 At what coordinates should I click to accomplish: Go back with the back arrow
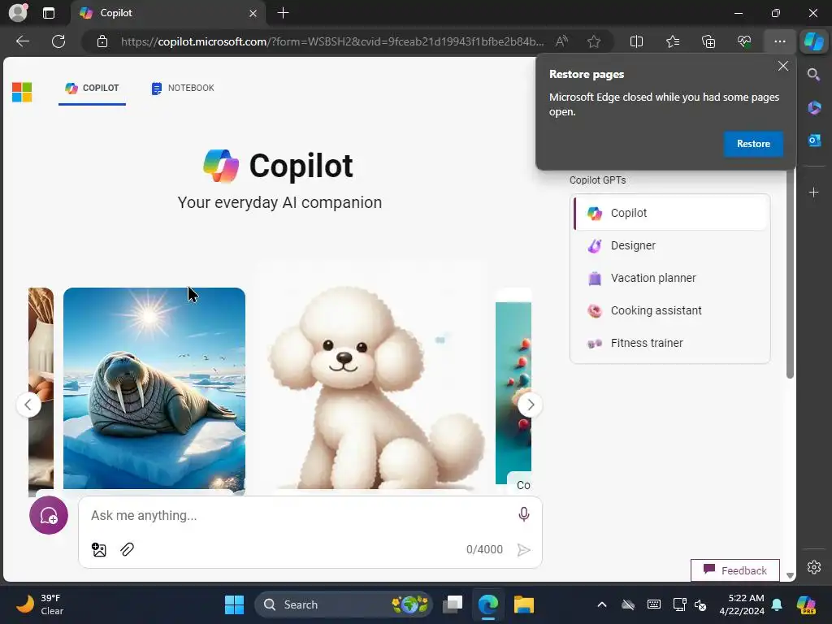coord(23,41)
